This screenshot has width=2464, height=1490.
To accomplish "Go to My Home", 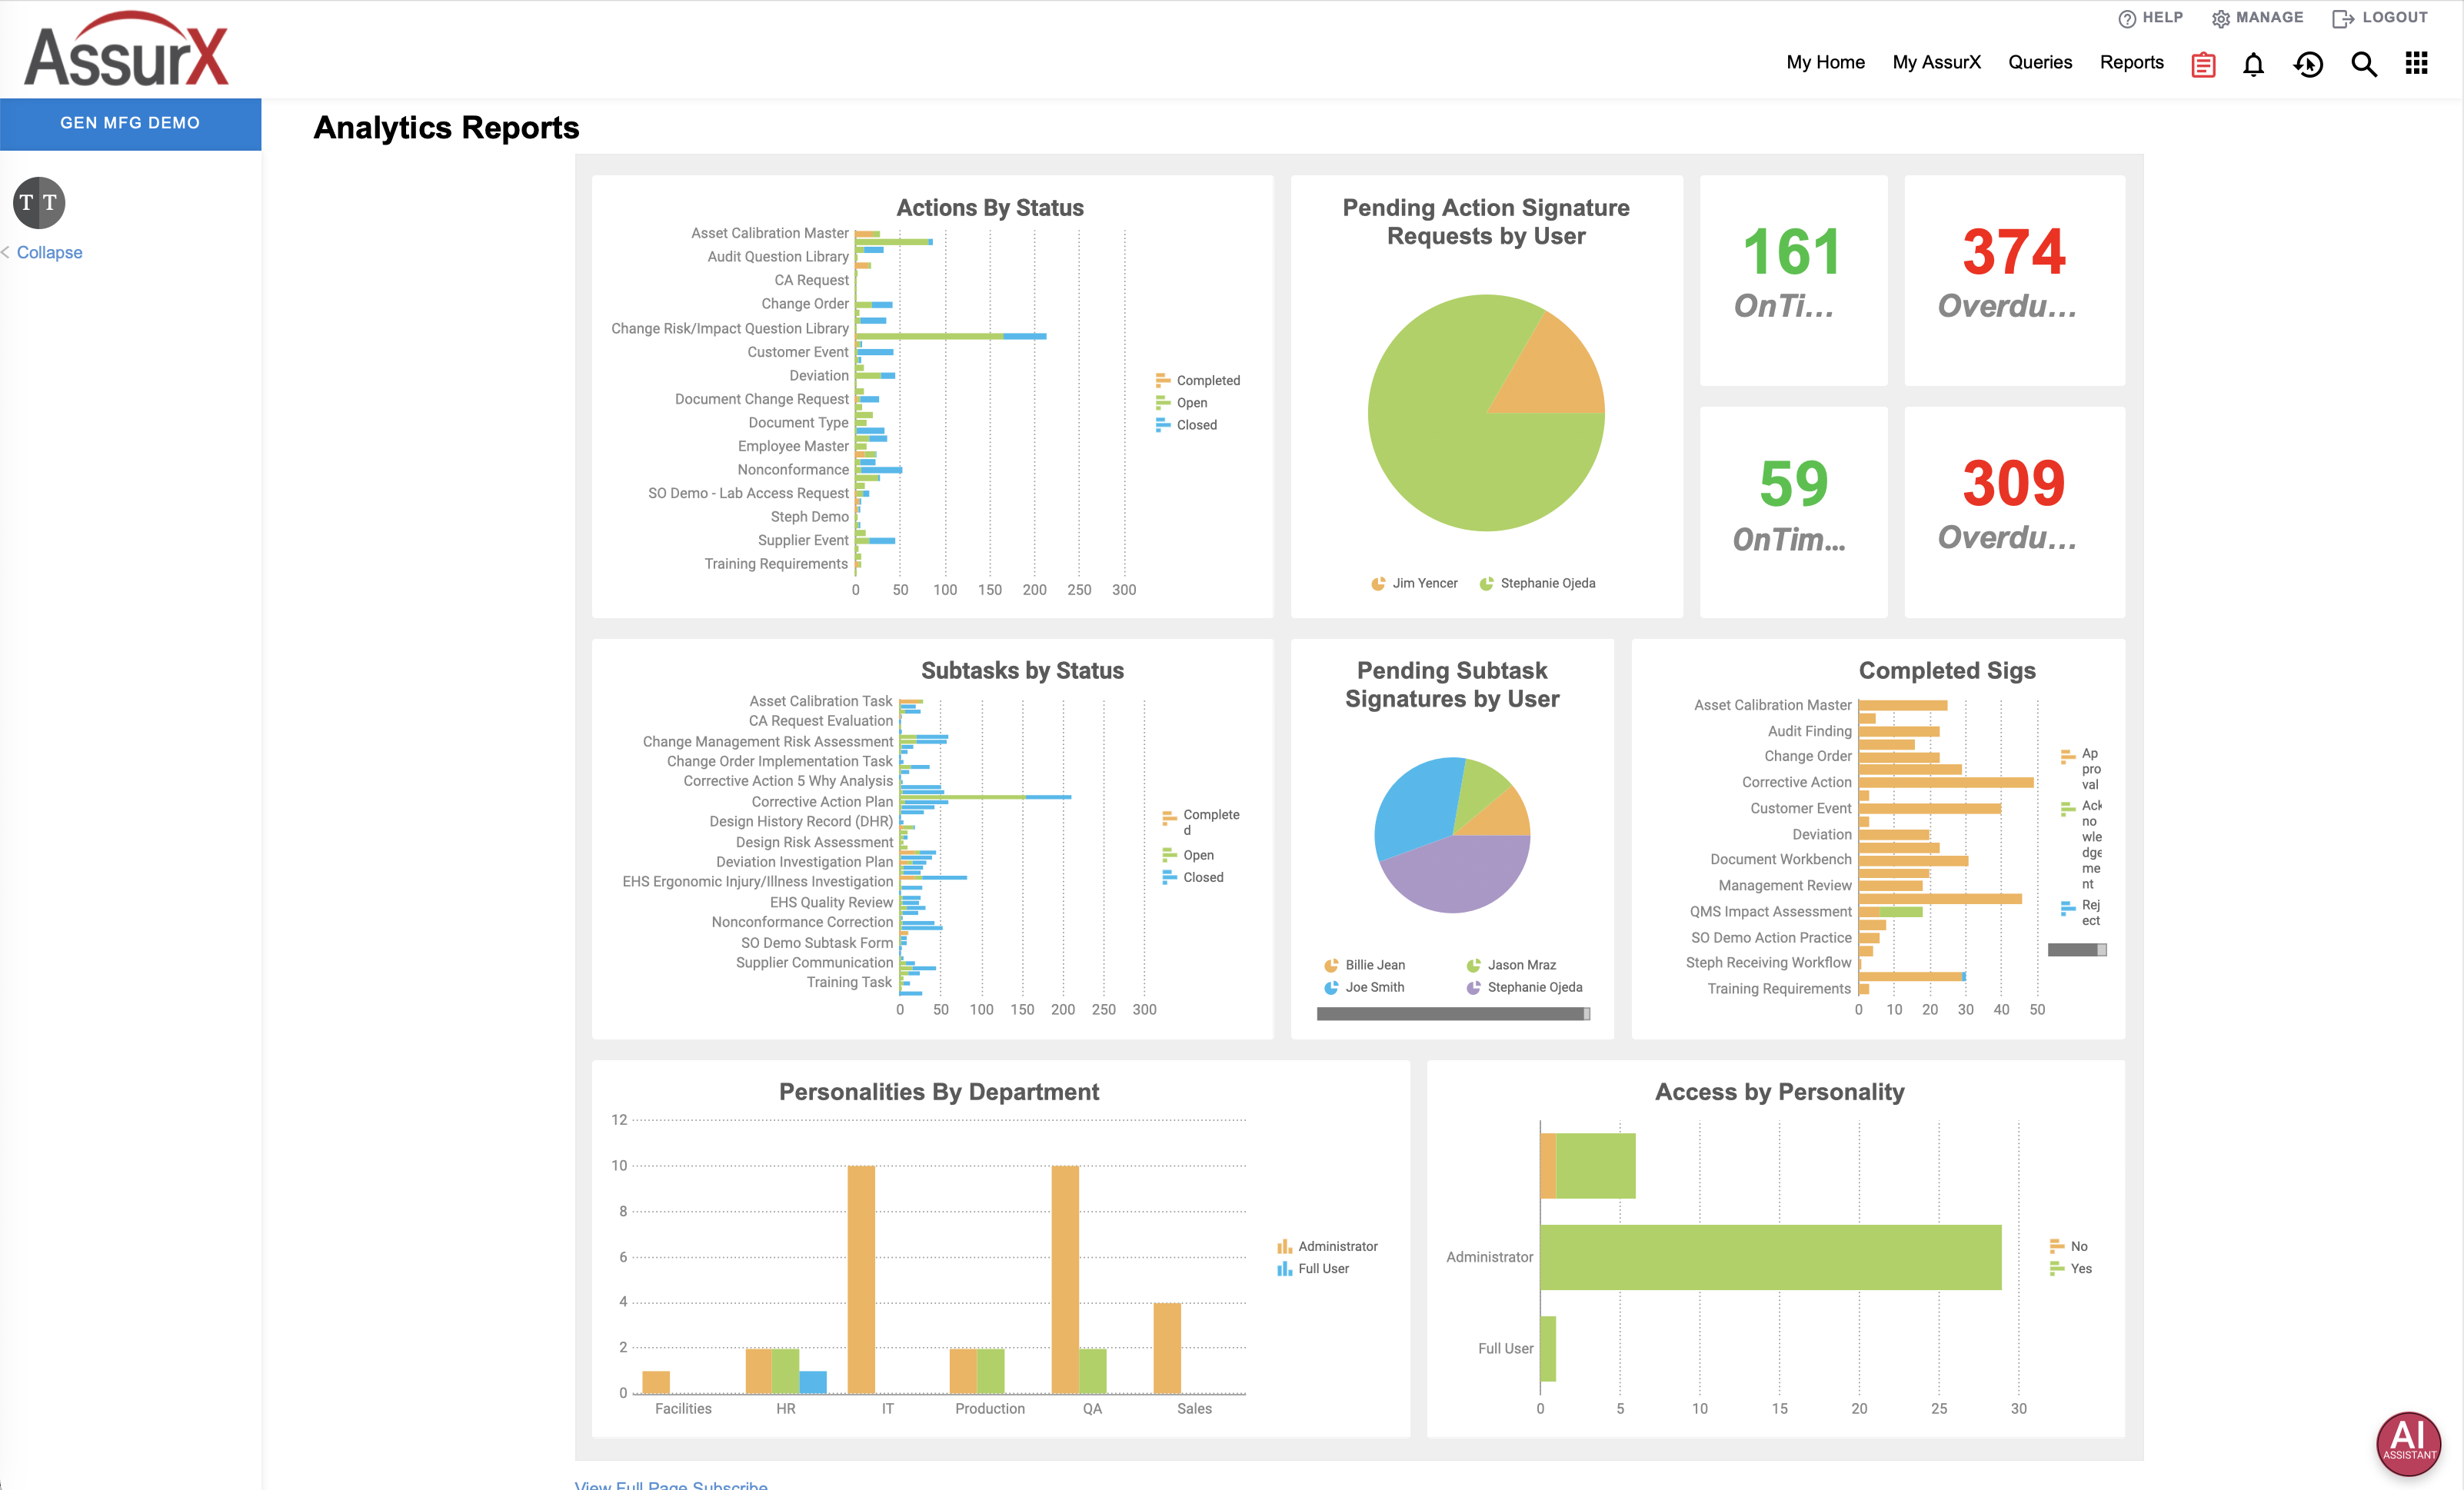I will (1825, 62).
